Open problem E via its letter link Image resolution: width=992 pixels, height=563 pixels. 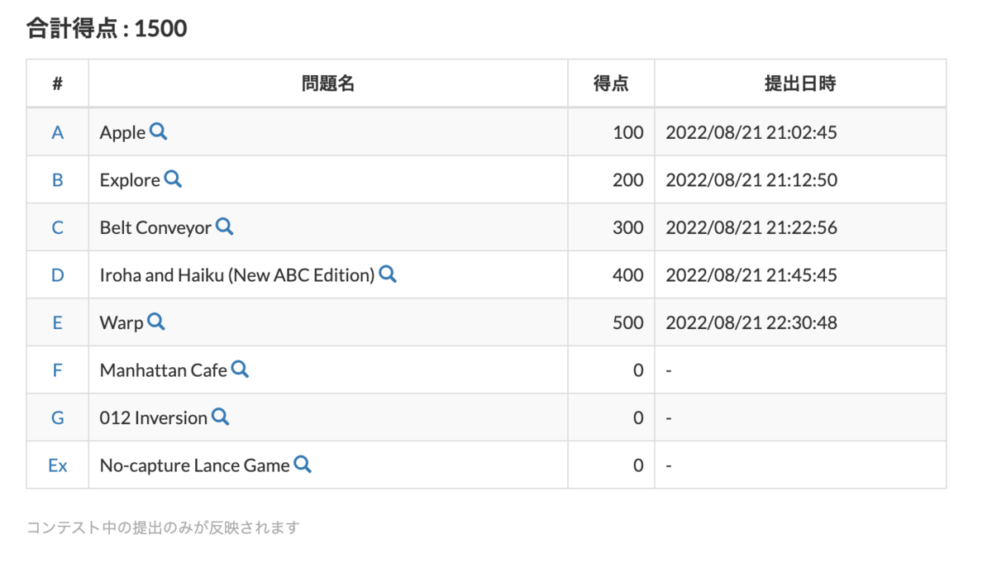tap(57, 322)
